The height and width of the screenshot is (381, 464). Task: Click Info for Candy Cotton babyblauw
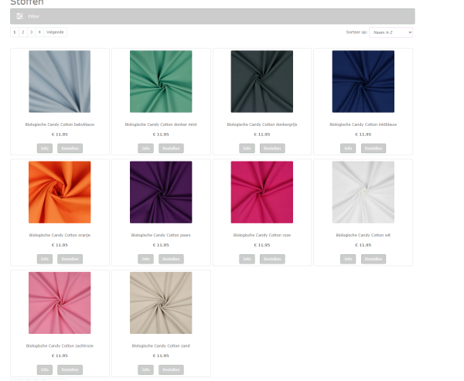coord(45,148)
